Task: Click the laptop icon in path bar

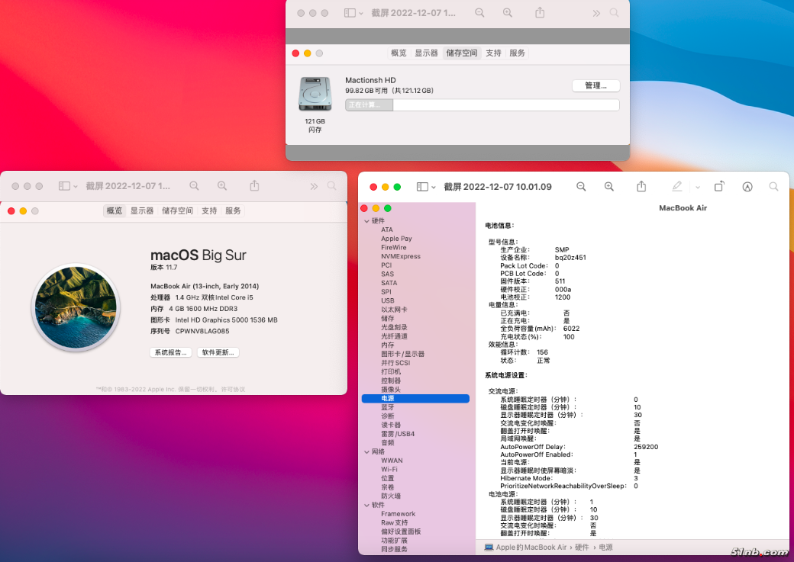Action: tap(489, 548)
